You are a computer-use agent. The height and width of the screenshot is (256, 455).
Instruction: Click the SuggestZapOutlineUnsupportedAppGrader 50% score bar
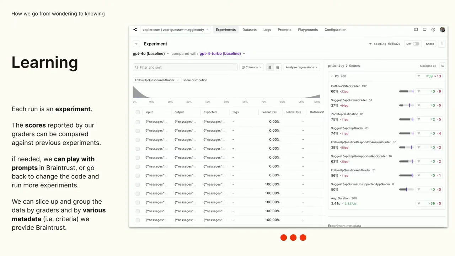tap(406, 190)
